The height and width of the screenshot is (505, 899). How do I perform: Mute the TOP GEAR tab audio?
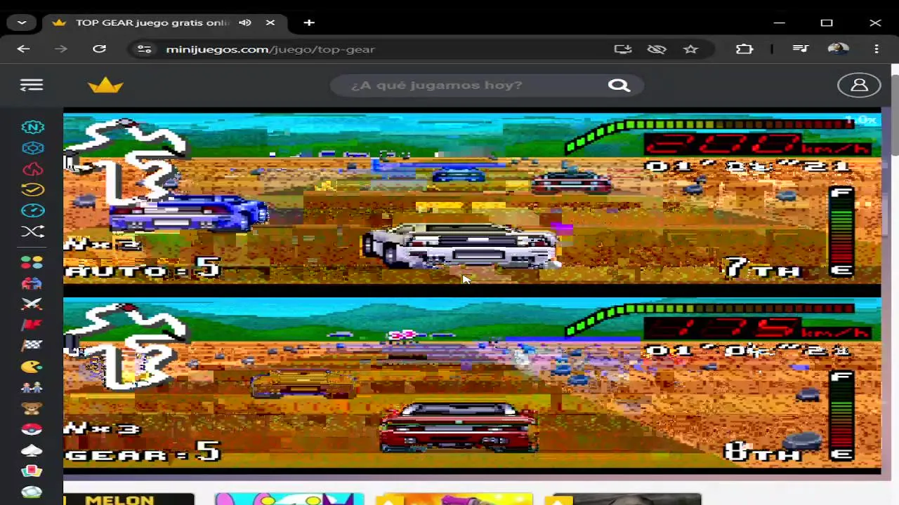pyautogui.click(x=245, y=22)
